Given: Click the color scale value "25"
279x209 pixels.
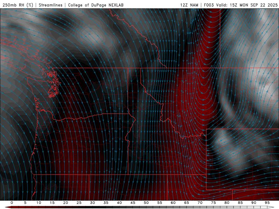Looking at the screenshot, I should [x=79, y=203].
